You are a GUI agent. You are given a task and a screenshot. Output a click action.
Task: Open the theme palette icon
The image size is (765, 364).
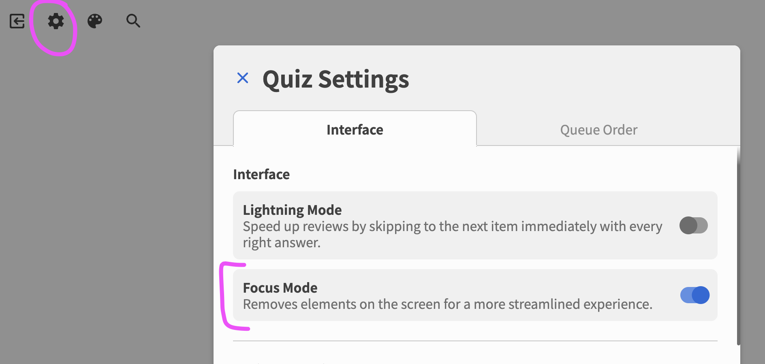(x=95, y=21)
